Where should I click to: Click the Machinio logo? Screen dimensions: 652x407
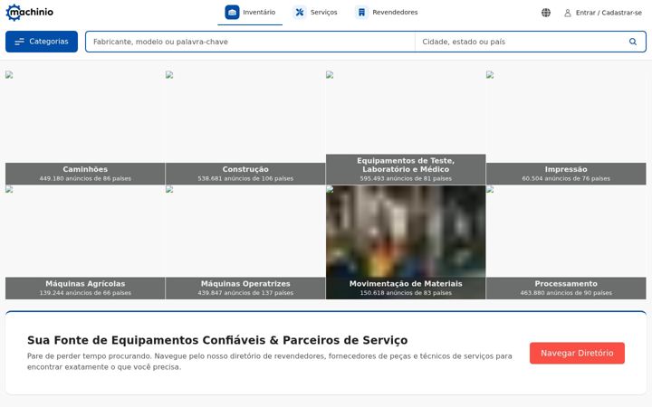click(x=30, y=13)
